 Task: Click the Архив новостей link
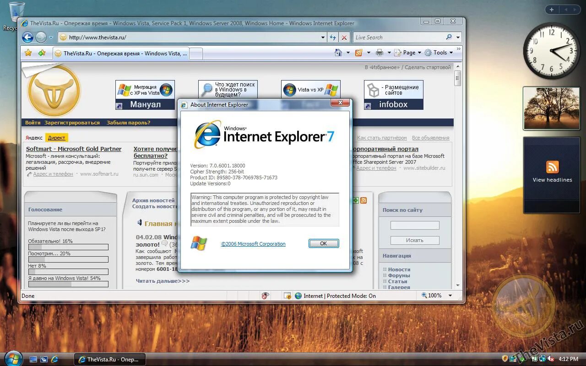click(153, 200)
